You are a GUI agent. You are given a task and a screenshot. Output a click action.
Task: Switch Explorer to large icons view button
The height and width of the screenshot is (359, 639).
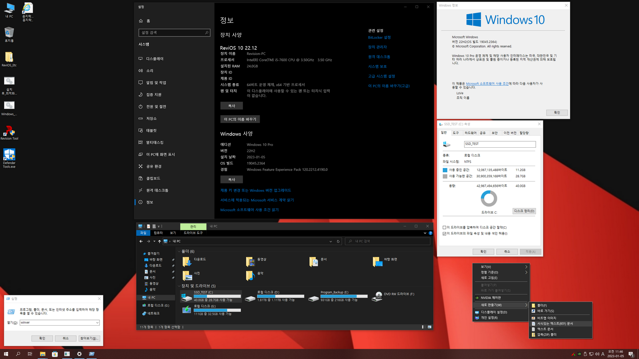click(x=429, y=327)
